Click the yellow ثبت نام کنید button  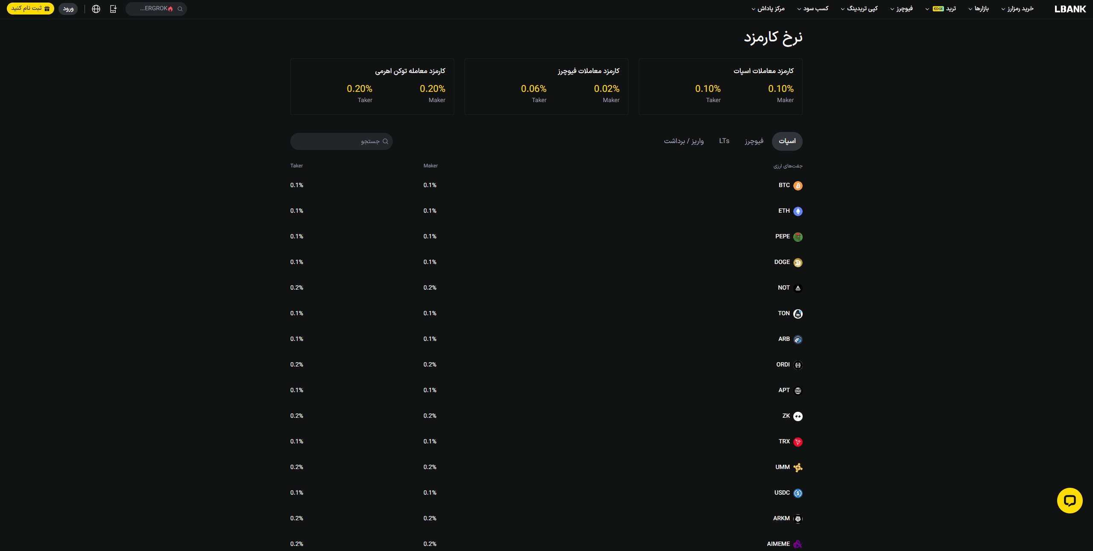click(x=30, y=9)
